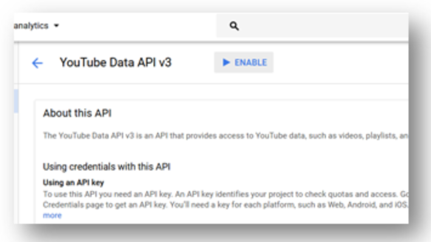Open the analytics project selector
This screenshot has height=242, width=431.
36,25
